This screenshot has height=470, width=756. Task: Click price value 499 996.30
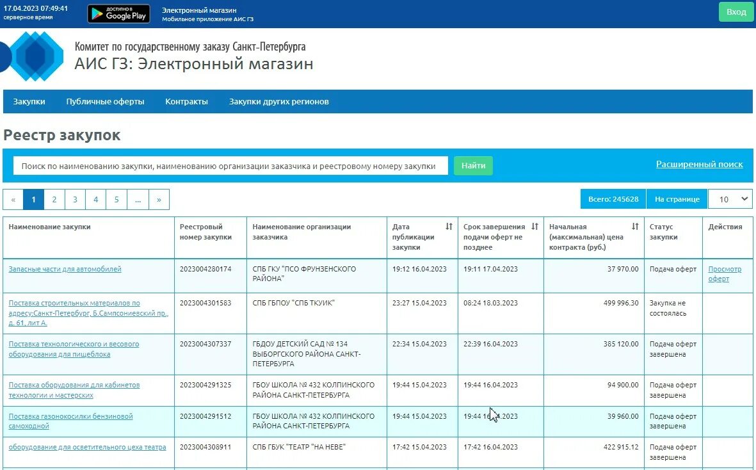click(x=620, y=304)
